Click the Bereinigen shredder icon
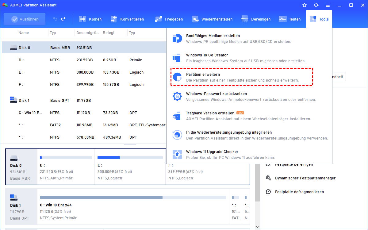Screen dimensions: 368x230 (x=245, y=19)
